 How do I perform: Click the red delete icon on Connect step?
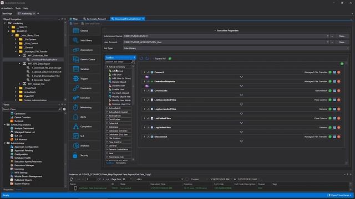pyautogui.click(x=339, y=72)
